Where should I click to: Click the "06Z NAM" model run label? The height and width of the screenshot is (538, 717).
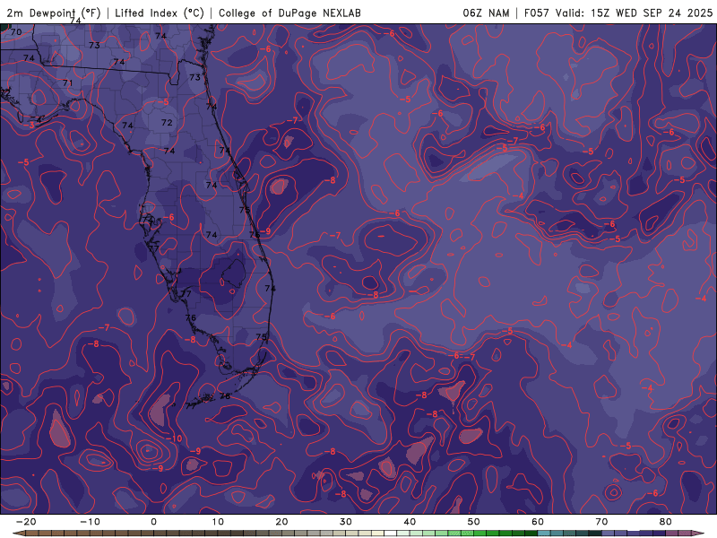click(486, 13)
